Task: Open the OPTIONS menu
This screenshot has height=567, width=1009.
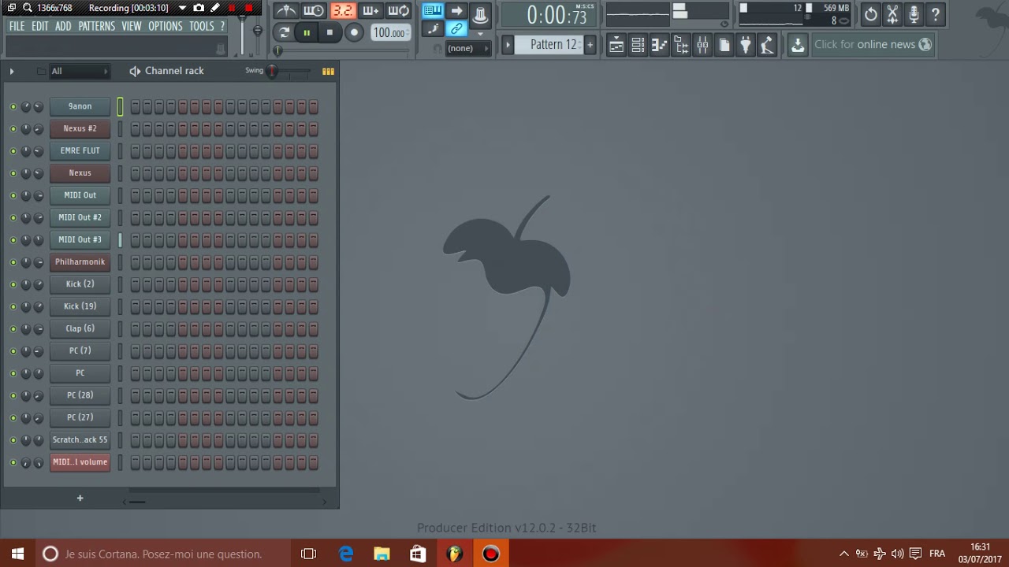Action: click(x=165, y=26)
